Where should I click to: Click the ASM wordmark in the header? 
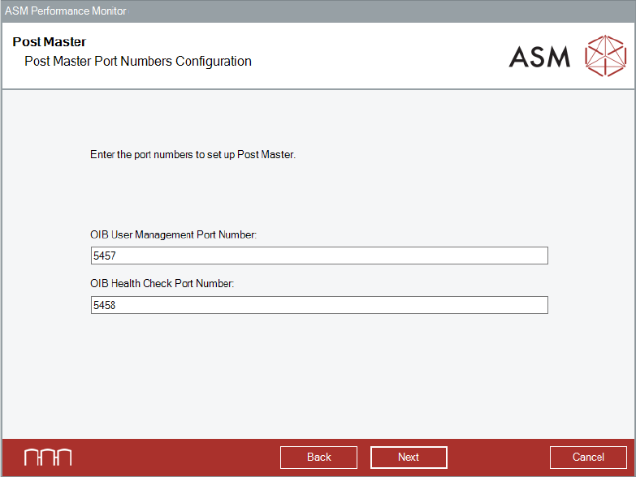coord(539,57)
